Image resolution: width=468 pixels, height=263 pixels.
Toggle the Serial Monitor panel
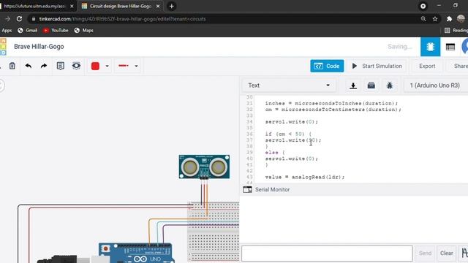(266, 190)
